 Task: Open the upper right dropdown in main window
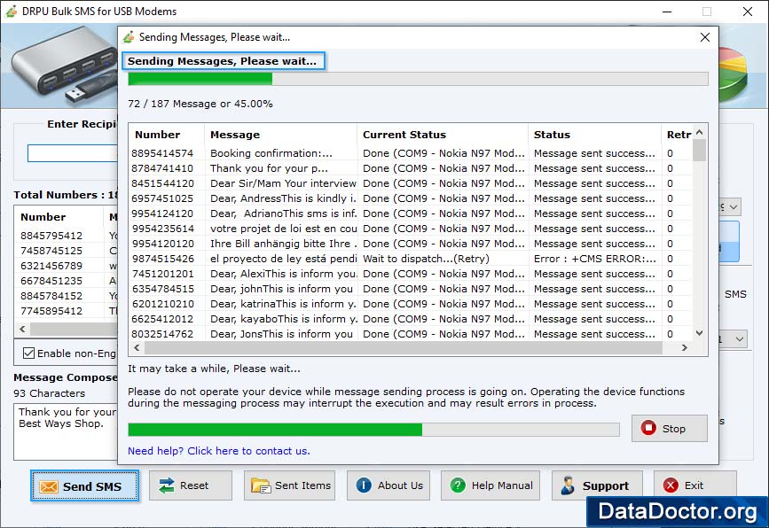tap(734, 207)
